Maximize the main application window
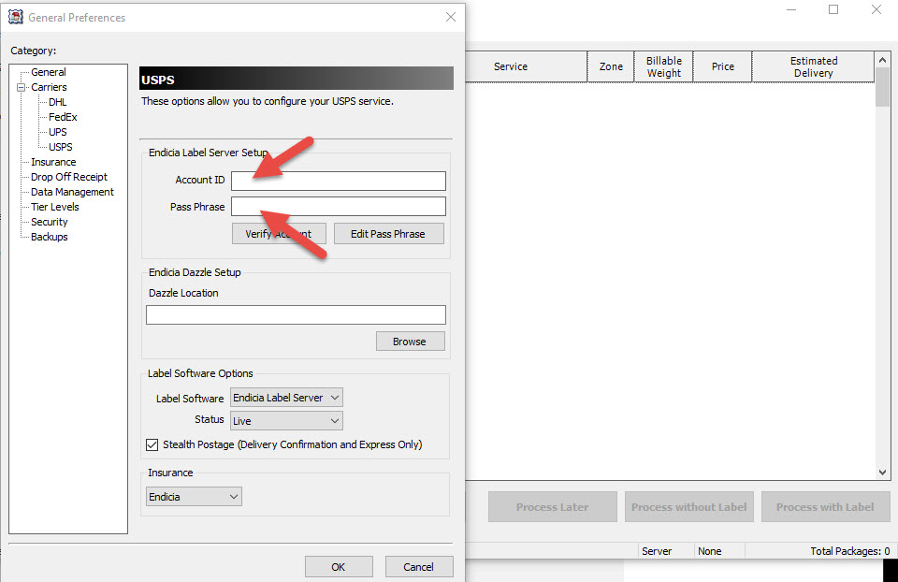Screen dimensions: 898x582 pos(833,9)
